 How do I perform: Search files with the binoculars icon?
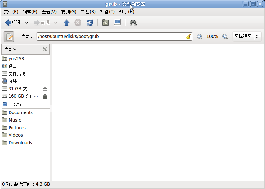click(x=133, y=23)
